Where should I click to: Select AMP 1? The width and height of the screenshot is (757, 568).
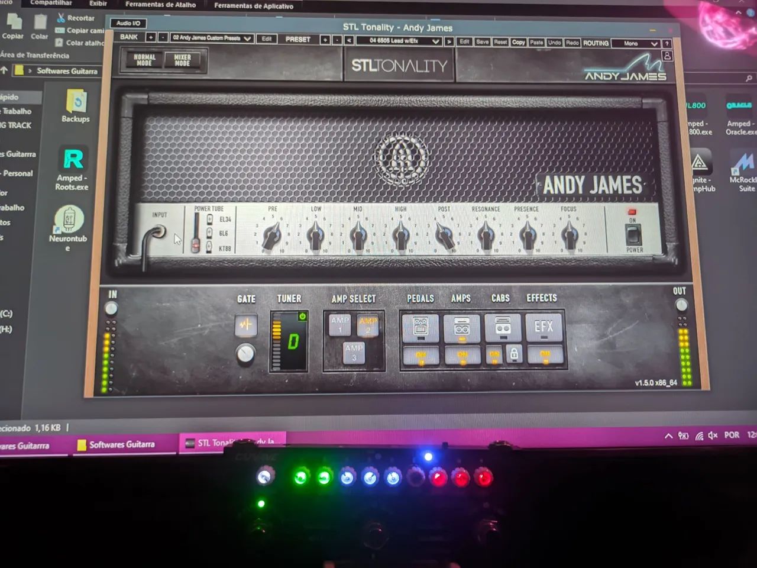(339, 324)
